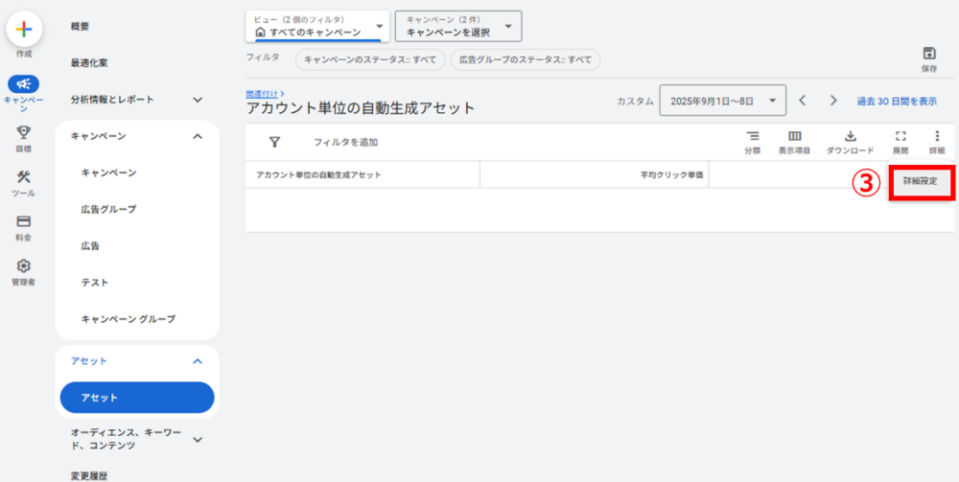Select Ad Groups in the sidebar
This screenshot has width=959, height=482.
tap(108, 209)
